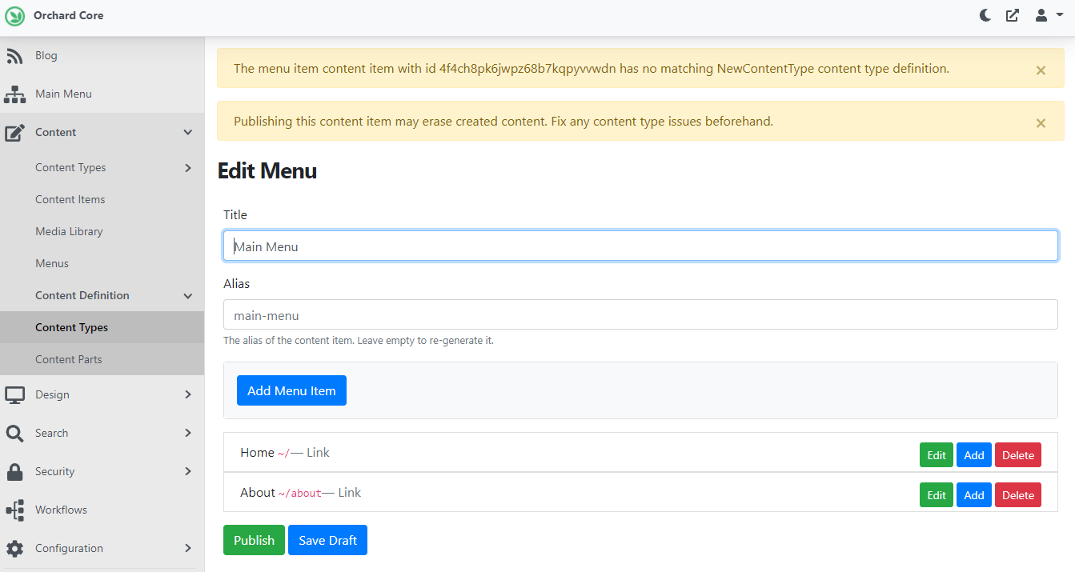Screen dimensions: 1075x572
Task: Select the highlighted Content Types entry
Action: [x=102, y=328]
